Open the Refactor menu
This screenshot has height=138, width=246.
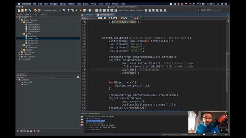coord(71,4)
